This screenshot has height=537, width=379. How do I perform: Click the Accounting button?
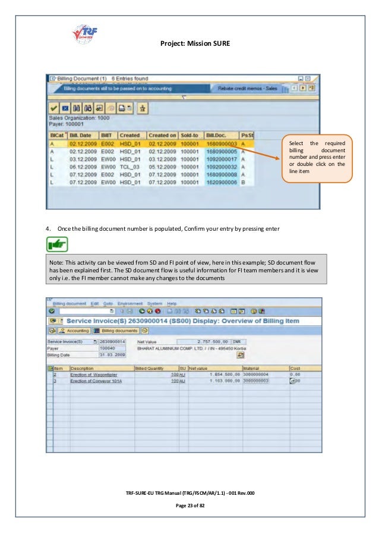pyautogui.click(x=74, y=331)
